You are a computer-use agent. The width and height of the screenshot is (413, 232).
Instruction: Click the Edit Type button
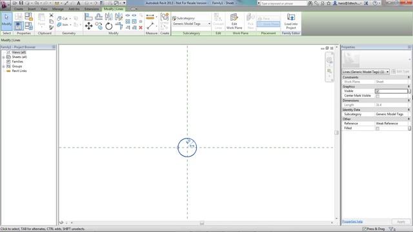pyautogui.click(x=400, y=72)
